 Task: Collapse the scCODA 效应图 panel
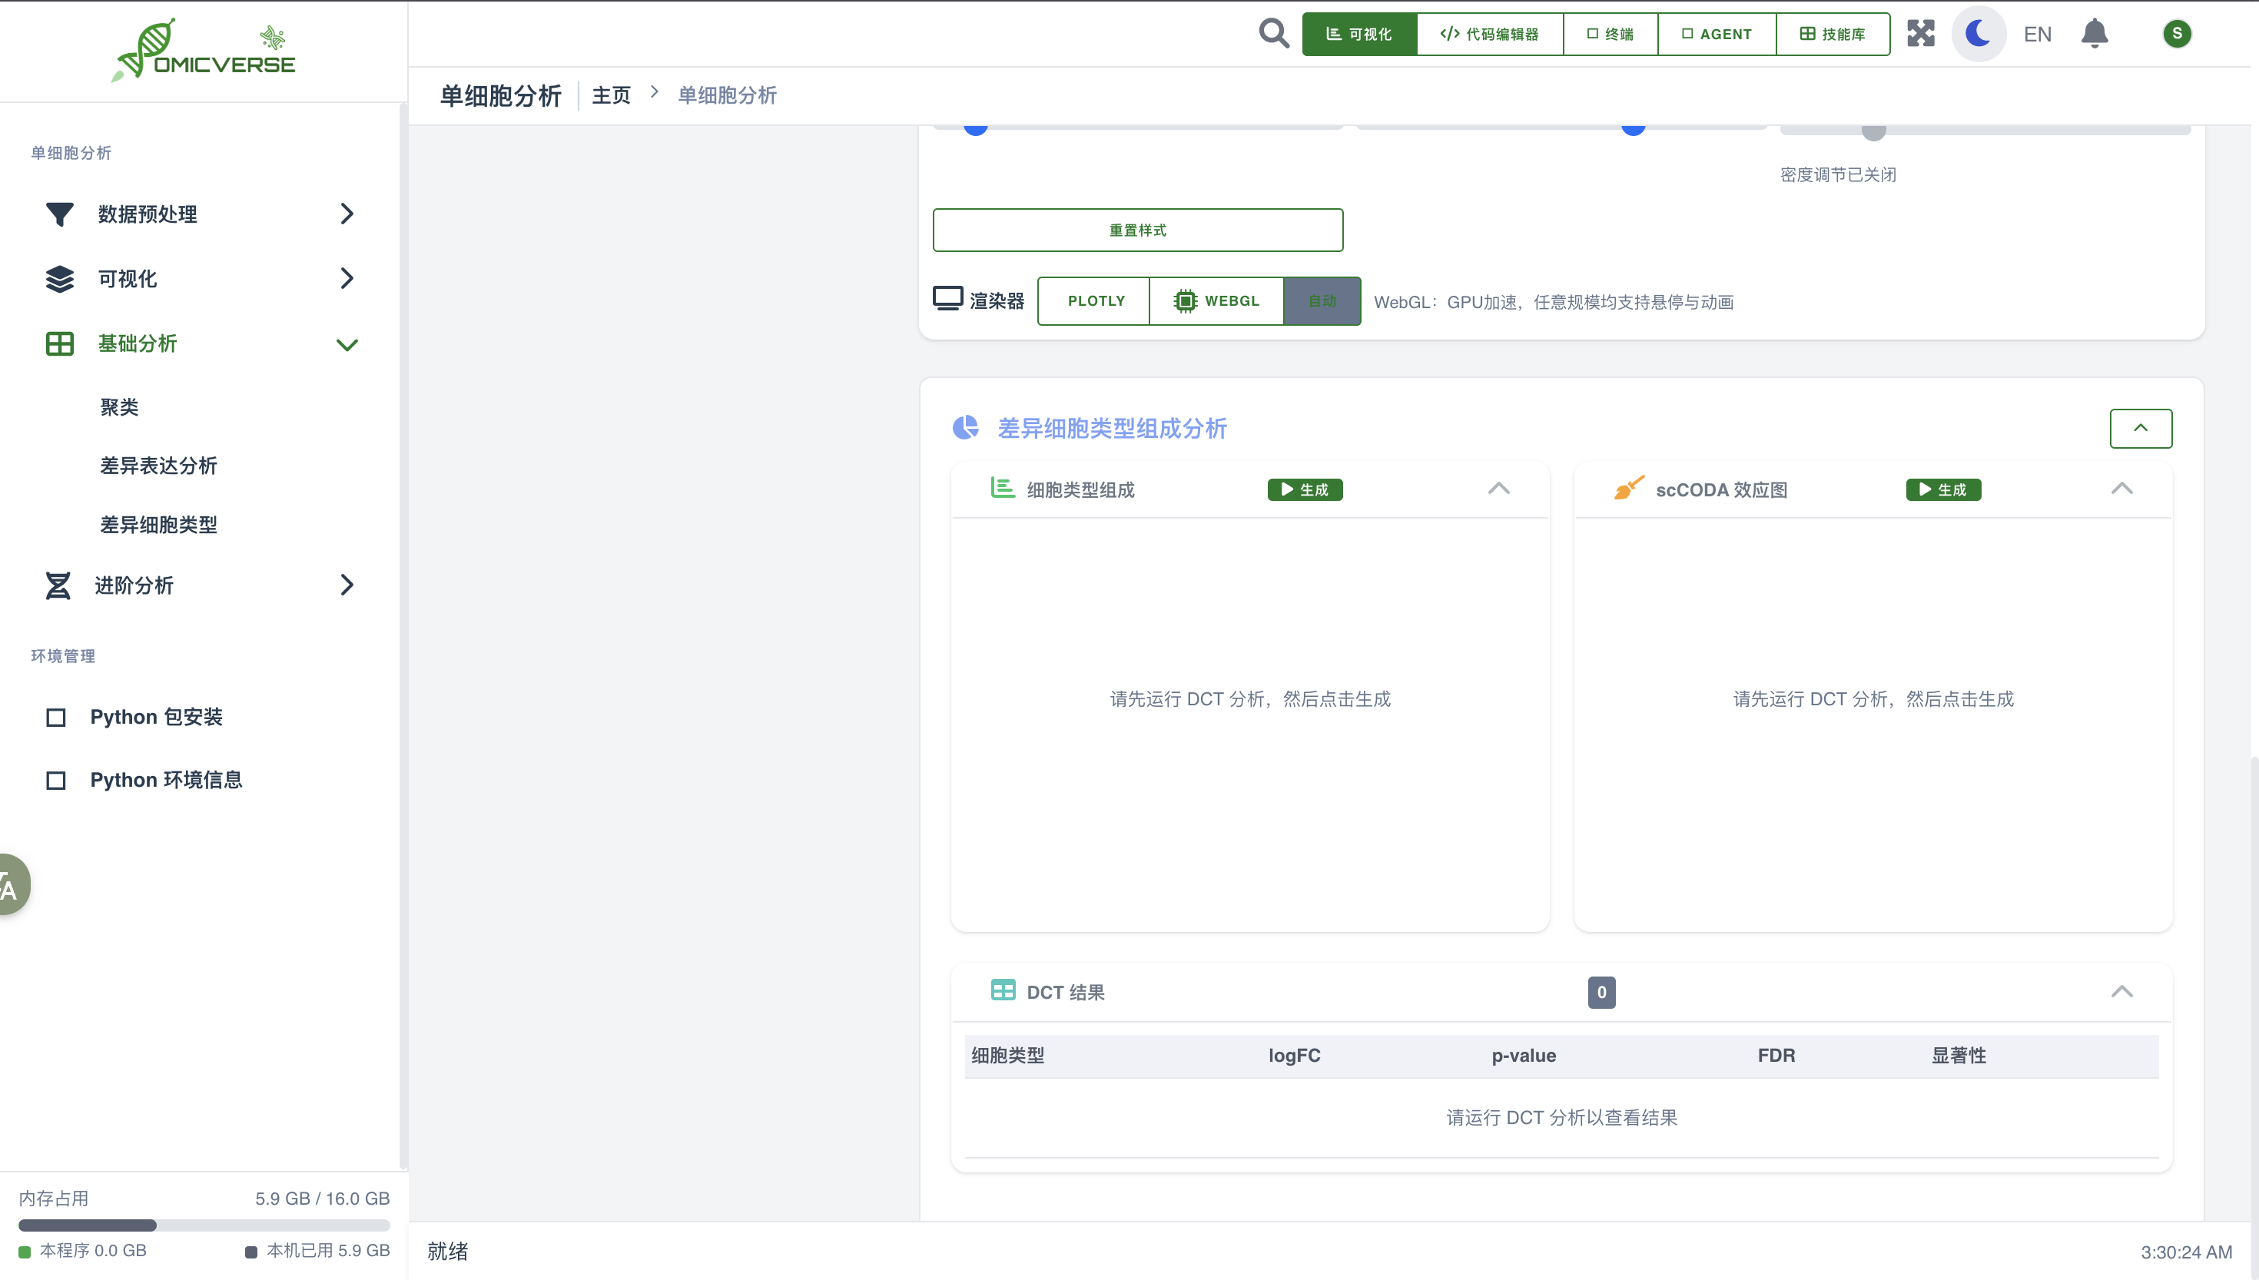(2121, 489)
